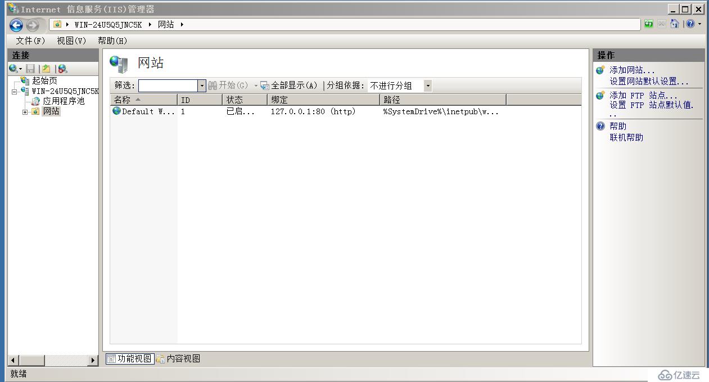
Task: Click the create new connection globe icon
Action: [13, 69]
